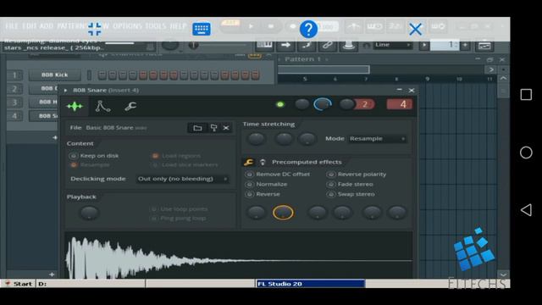Click the Playback section knob
The height and width of the screenshot is (305, 542).
pos(89,213)
